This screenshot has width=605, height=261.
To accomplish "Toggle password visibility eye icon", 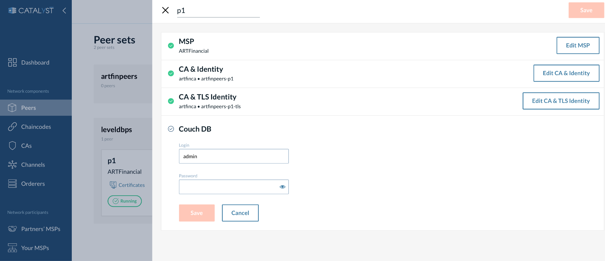I will (x=282, y=187).
